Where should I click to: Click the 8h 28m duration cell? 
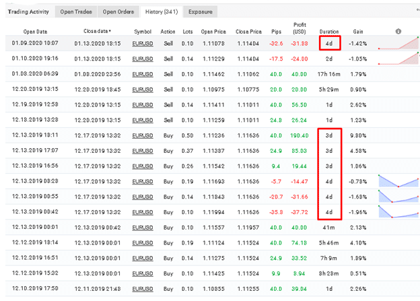point(329,273)
